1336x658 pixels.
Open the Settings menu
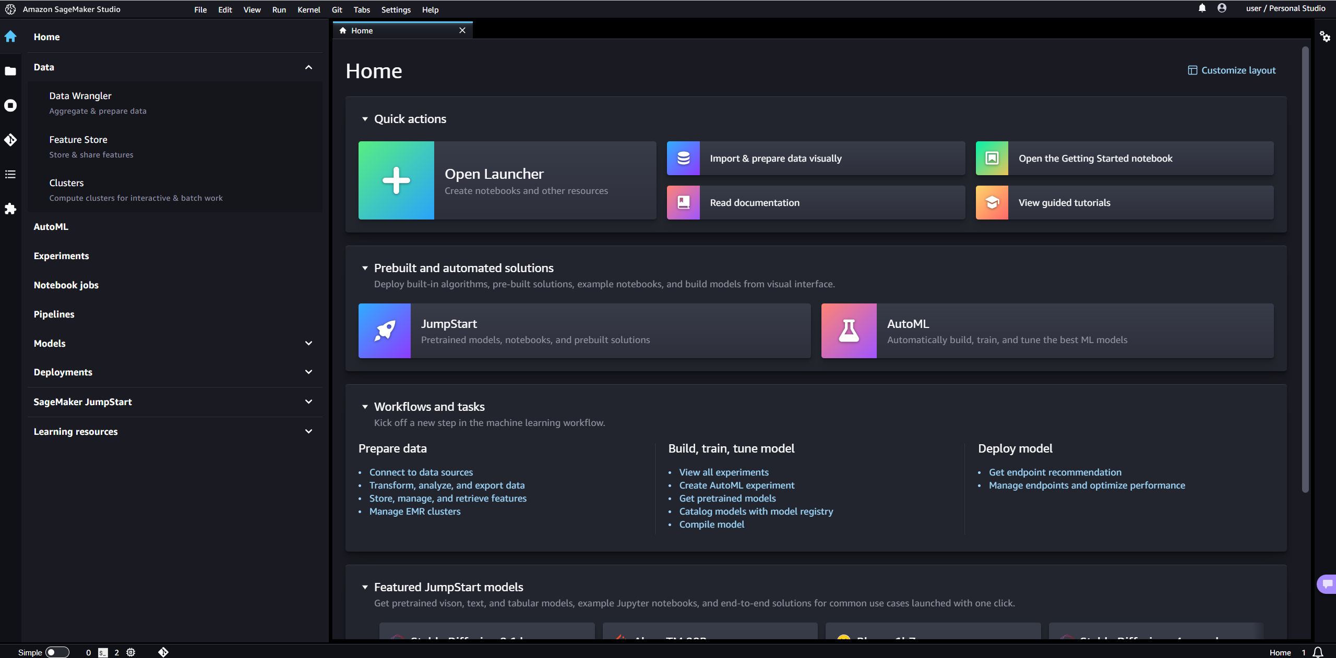pos(396,10)
